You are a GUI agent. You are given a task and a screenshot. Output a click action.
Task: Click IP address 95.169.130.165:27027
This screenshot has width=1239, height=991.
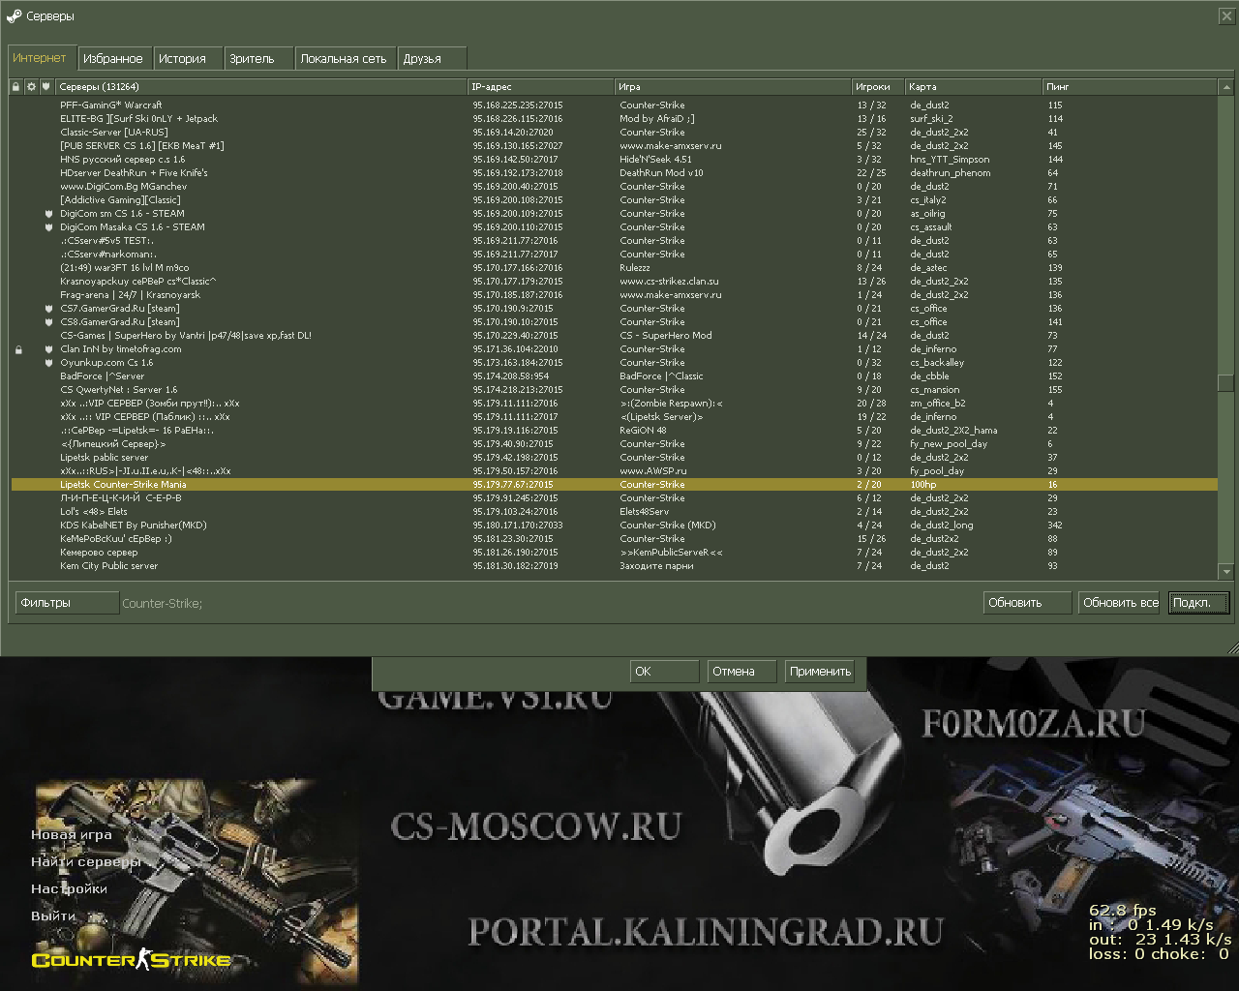click(x=518, y=146)
